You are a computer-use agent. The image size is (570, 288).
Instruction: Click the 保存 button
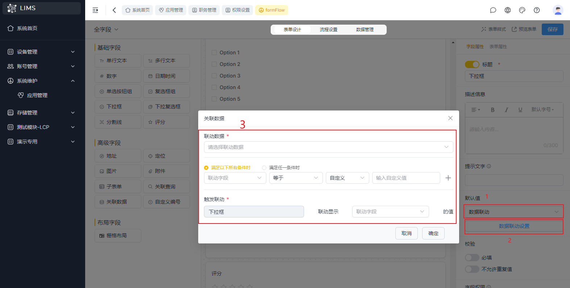point(553,29)
